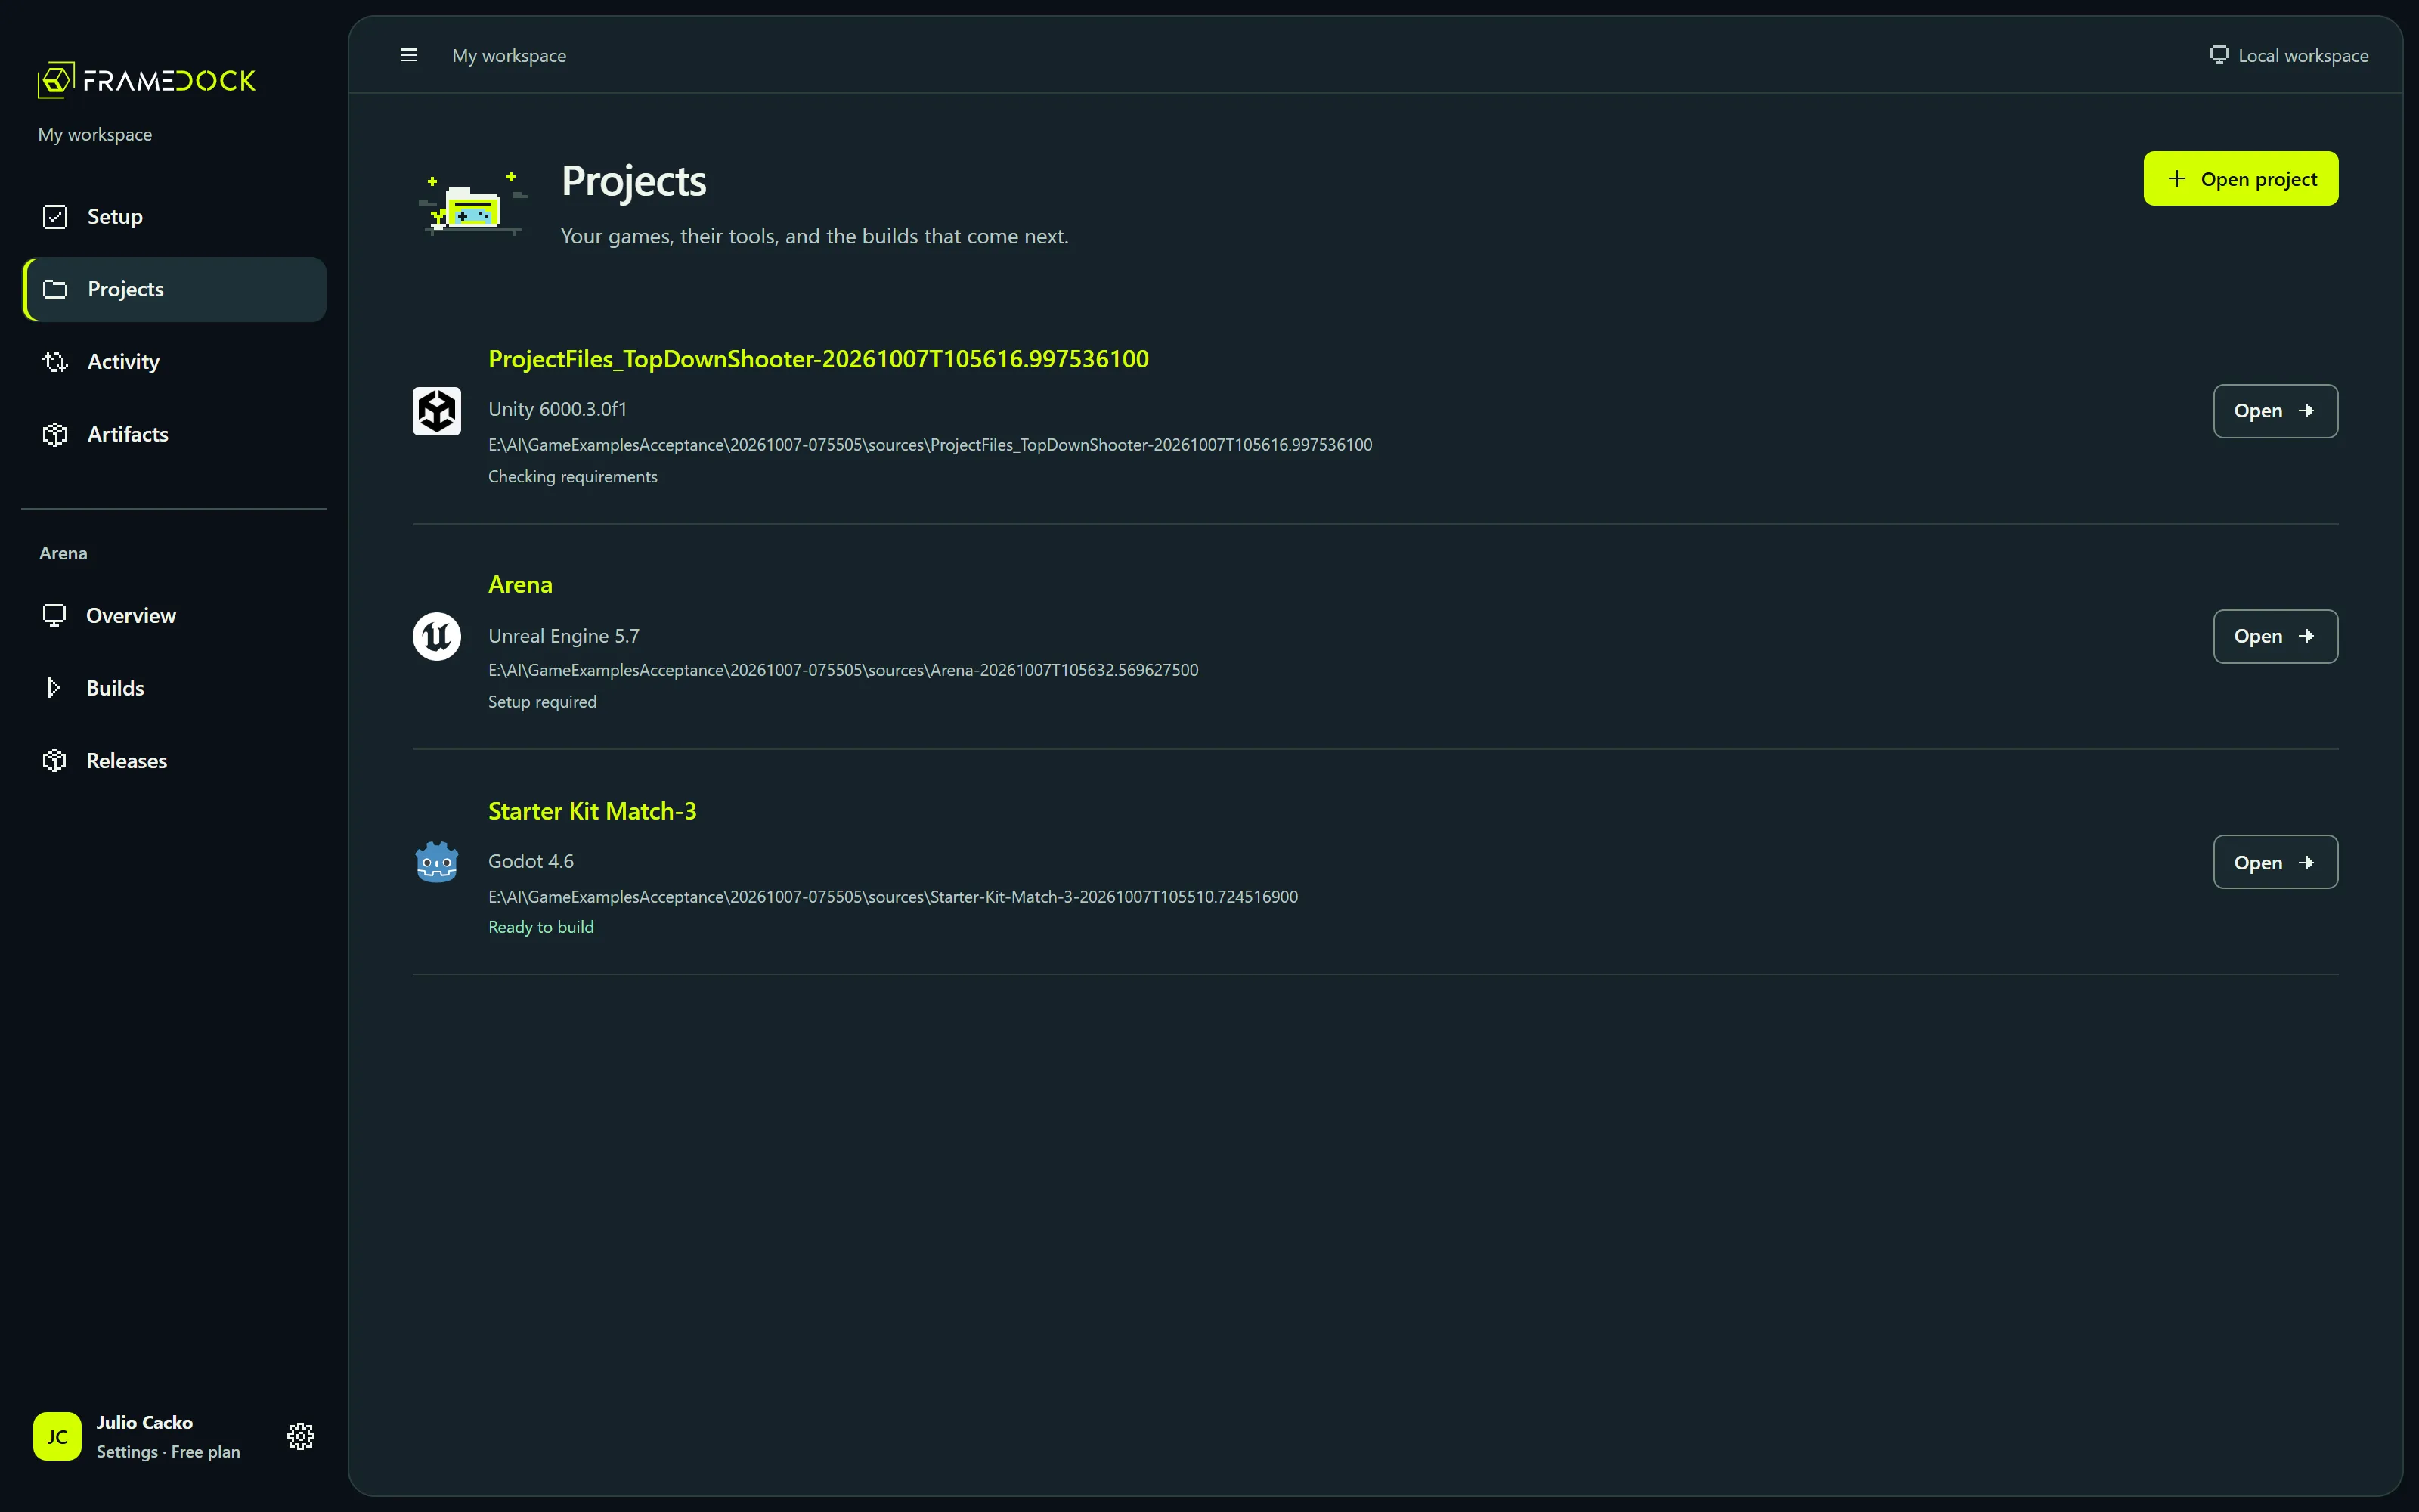The image size is (2419, 1512).
Task: Click the Unreal Engine icon
Action: (x=437, y=636)
